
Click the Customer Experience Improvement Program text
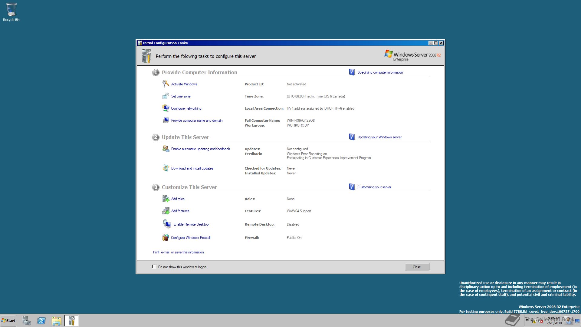pos(329,158)
